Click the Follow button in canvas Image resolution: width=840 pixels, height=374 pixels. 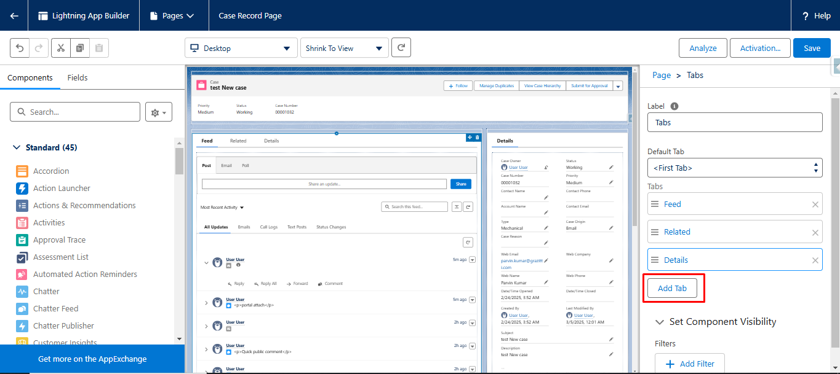[458, 86]
